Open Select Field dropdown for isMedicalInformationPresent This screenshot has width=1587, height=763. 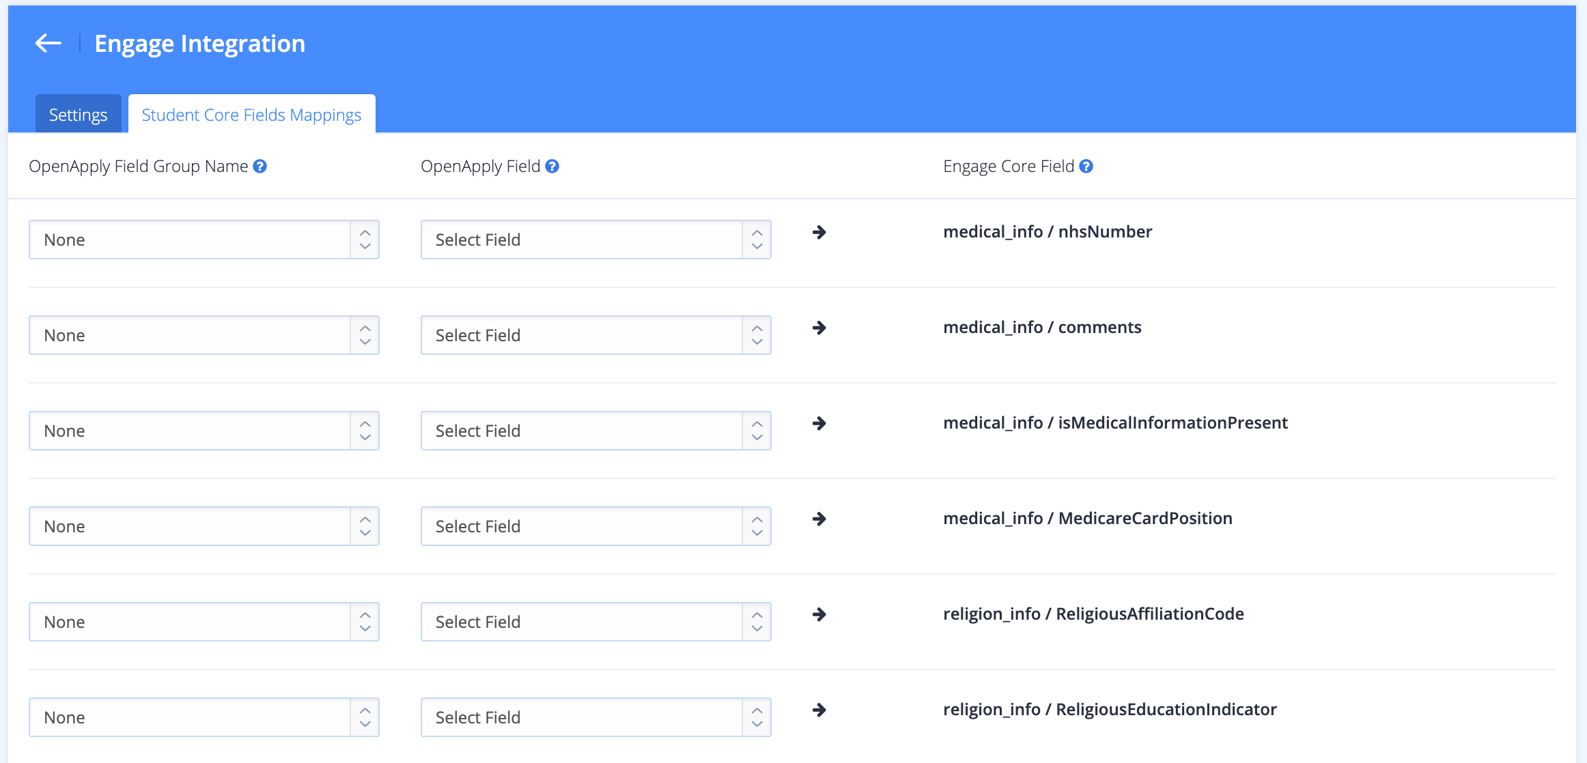[x=595, y=431]
